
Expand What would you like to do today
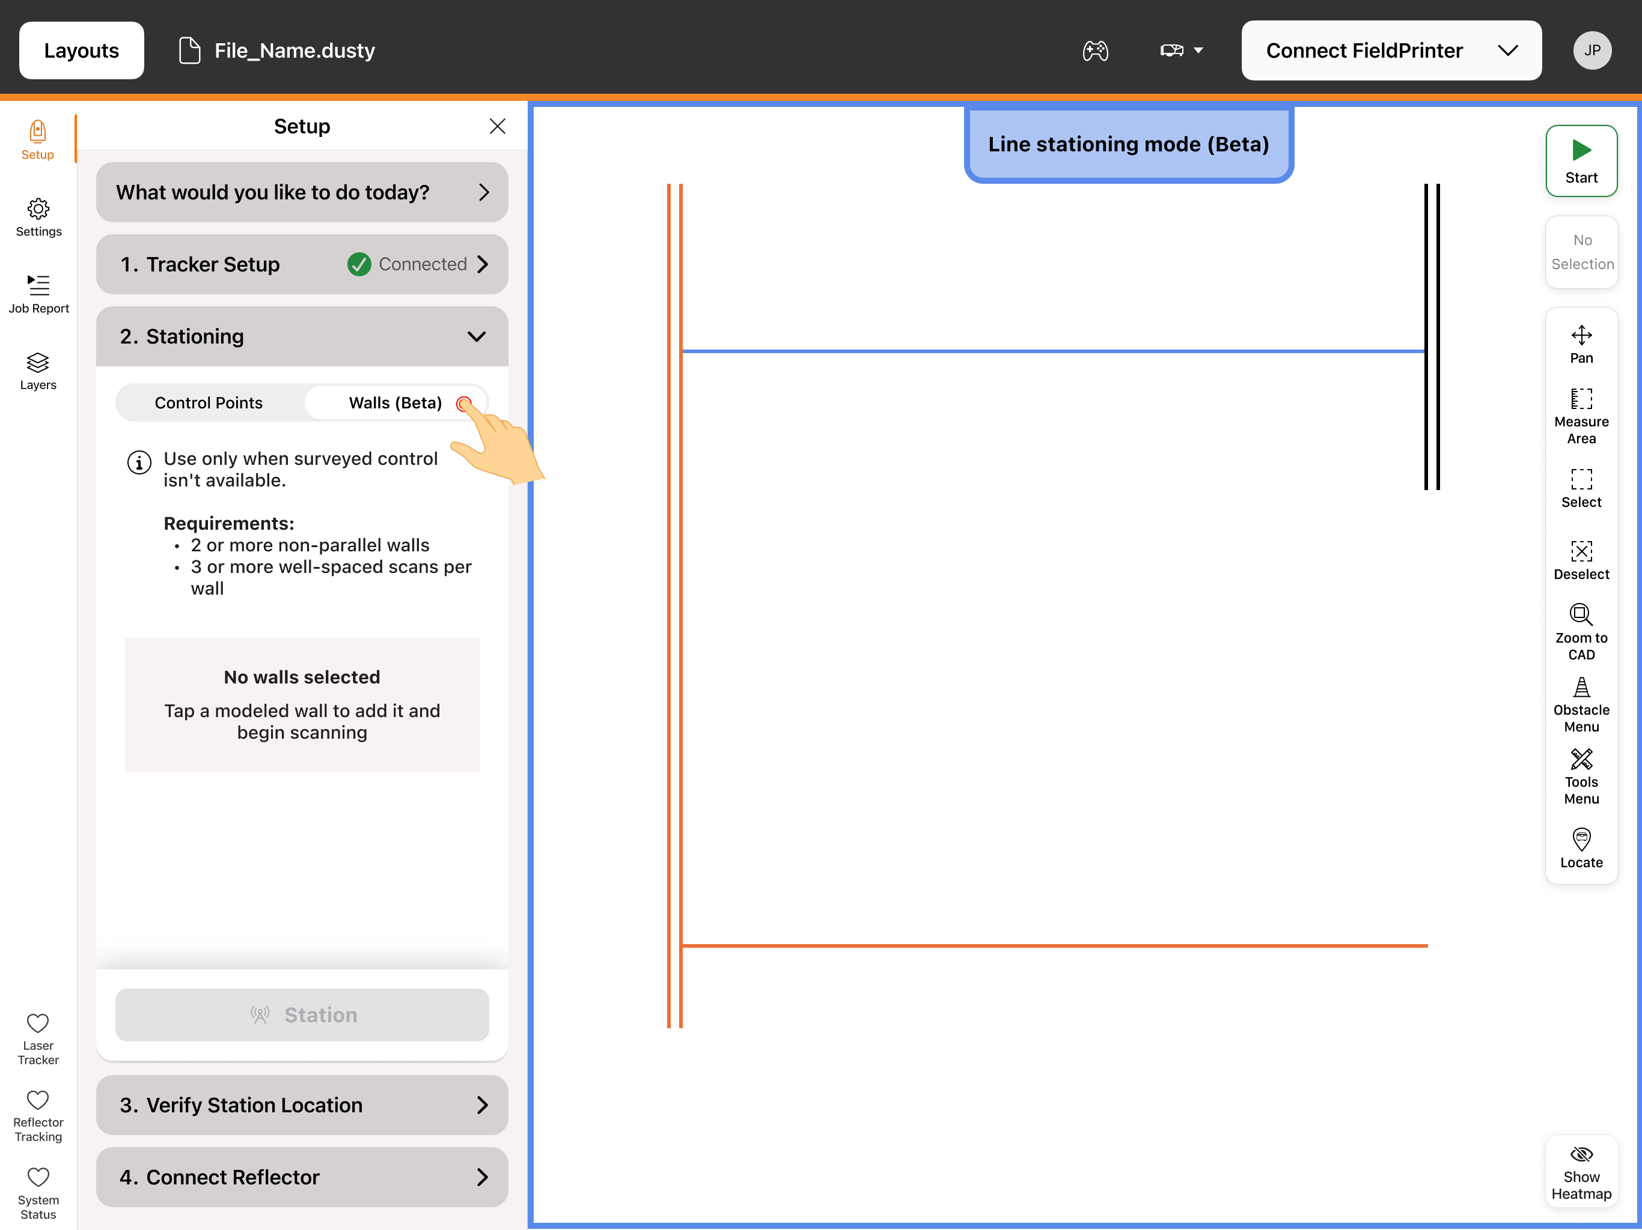pyautogui.click(x=302, y=192)
